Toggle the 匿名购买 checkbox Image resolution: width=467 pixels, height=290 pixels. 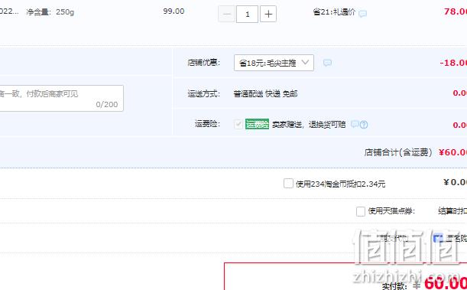(438, 238)
